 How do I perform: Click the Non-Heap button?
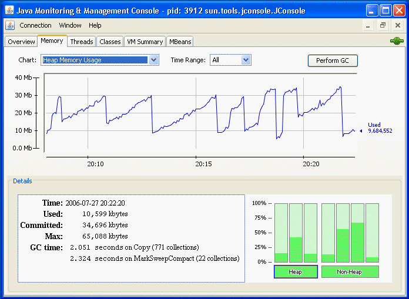coord(350,271)
